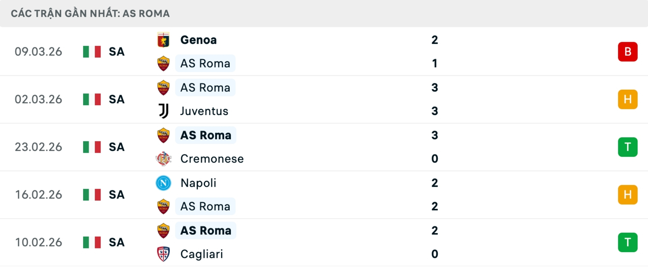Select the Cagliari team logo
This screenshot has width=648, height=267.
pyautogui.click(x=163, y=254)
